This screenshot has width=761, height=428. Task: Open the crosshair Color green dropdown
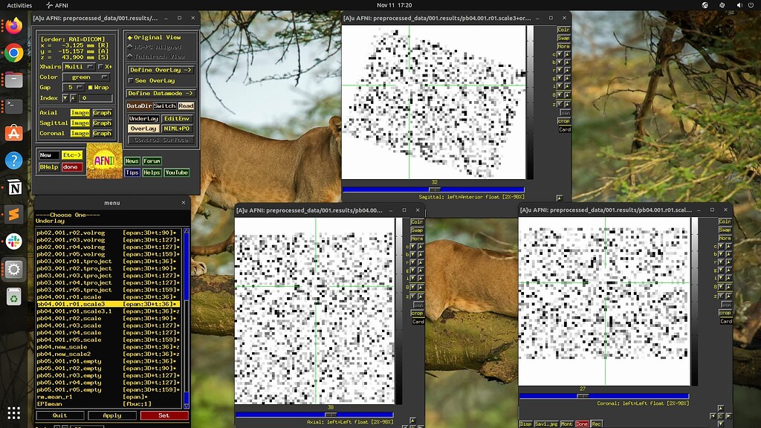86,77
